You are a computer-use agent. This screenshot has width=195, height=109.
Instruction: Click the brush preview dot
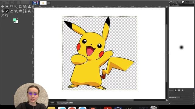coord(182,47)
